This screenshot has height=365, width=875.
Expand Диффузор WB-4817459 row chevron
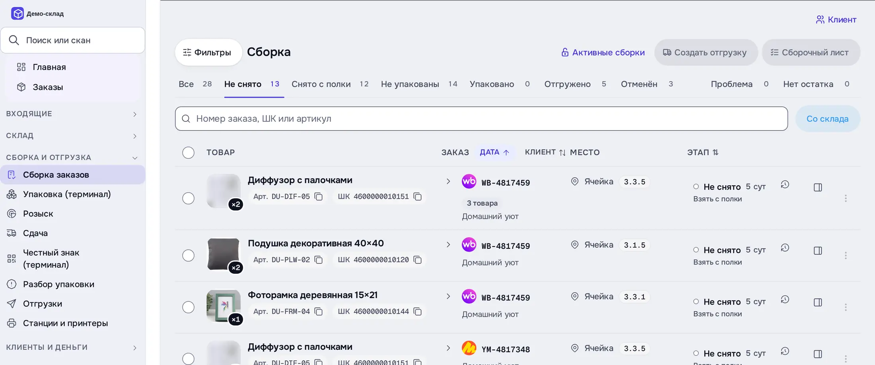click(x=448, y=182)
